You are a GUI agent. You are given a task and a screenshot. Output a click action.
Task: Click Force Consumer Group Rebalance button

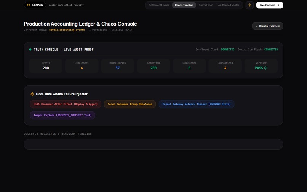[130, 104]
